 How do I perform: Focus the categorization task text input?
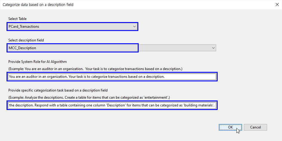(x=112, y=105)
